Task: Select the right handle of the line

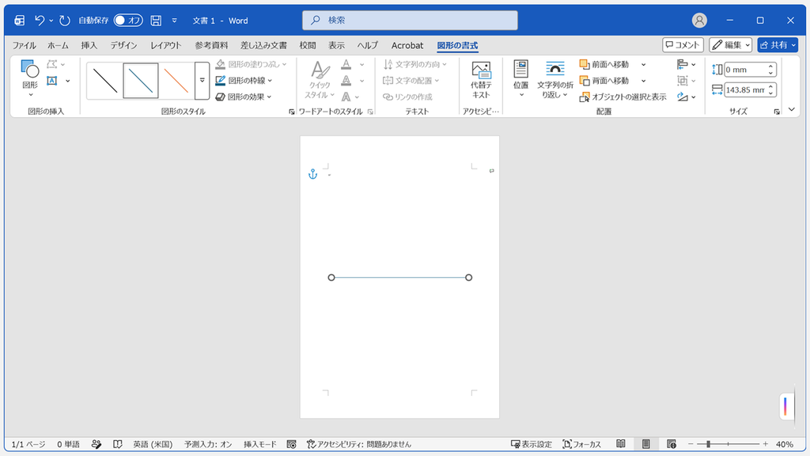Action: (x=468, y=278)
